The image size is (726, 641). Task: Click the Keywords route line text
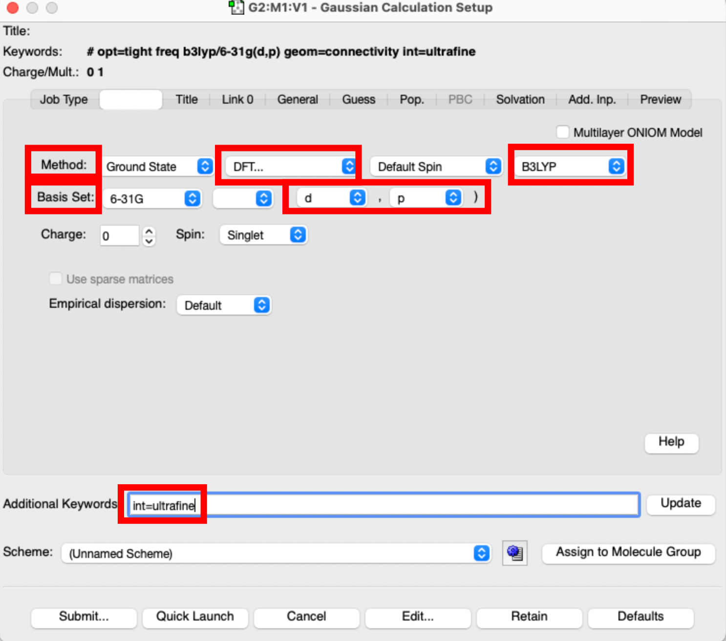281,52
